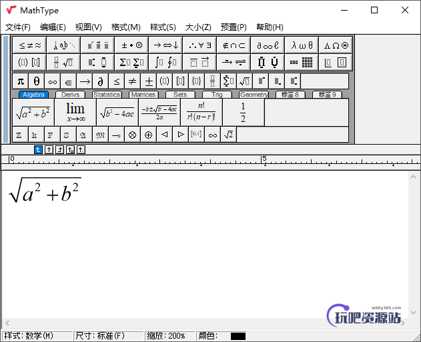Viewport: 421px width, 342px height.
Task: Open fraction and radical templates palette
Action: coord(63,62)
